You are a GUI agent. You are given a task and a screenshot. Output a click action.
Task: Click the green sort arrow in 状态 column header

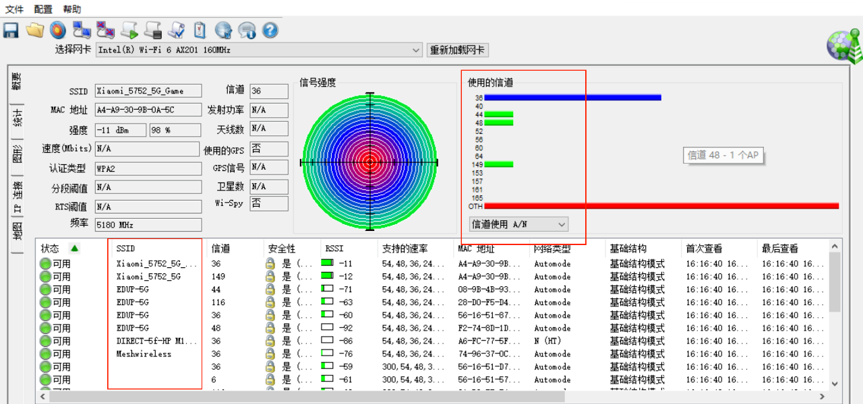pyautogui.click(x=74, y=248)
